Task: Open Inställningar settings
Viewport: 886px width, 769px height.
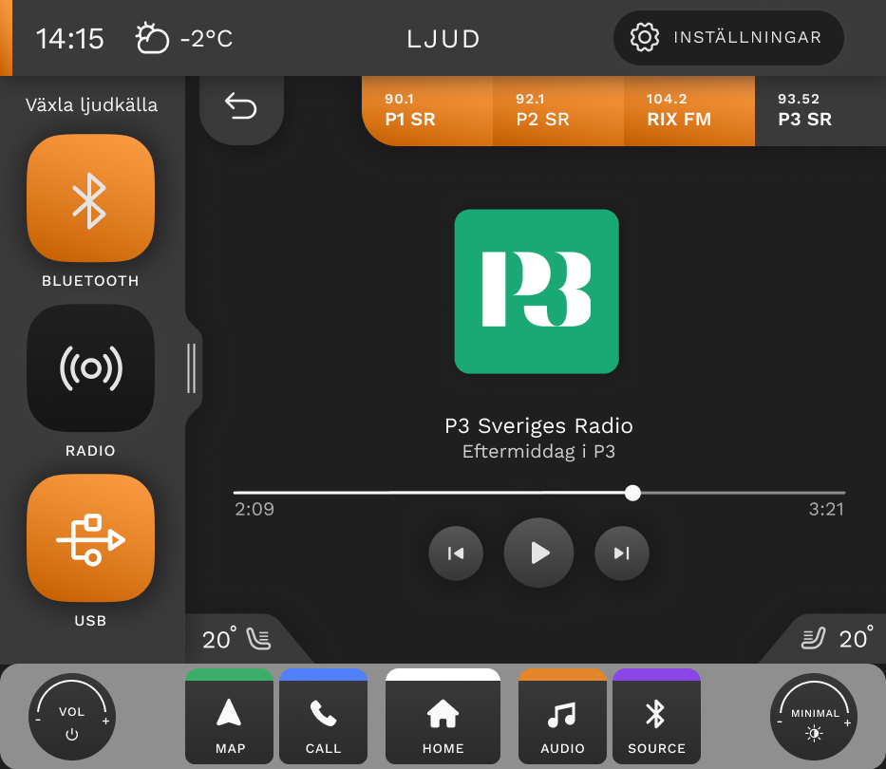Action: [x=728, y=38]
